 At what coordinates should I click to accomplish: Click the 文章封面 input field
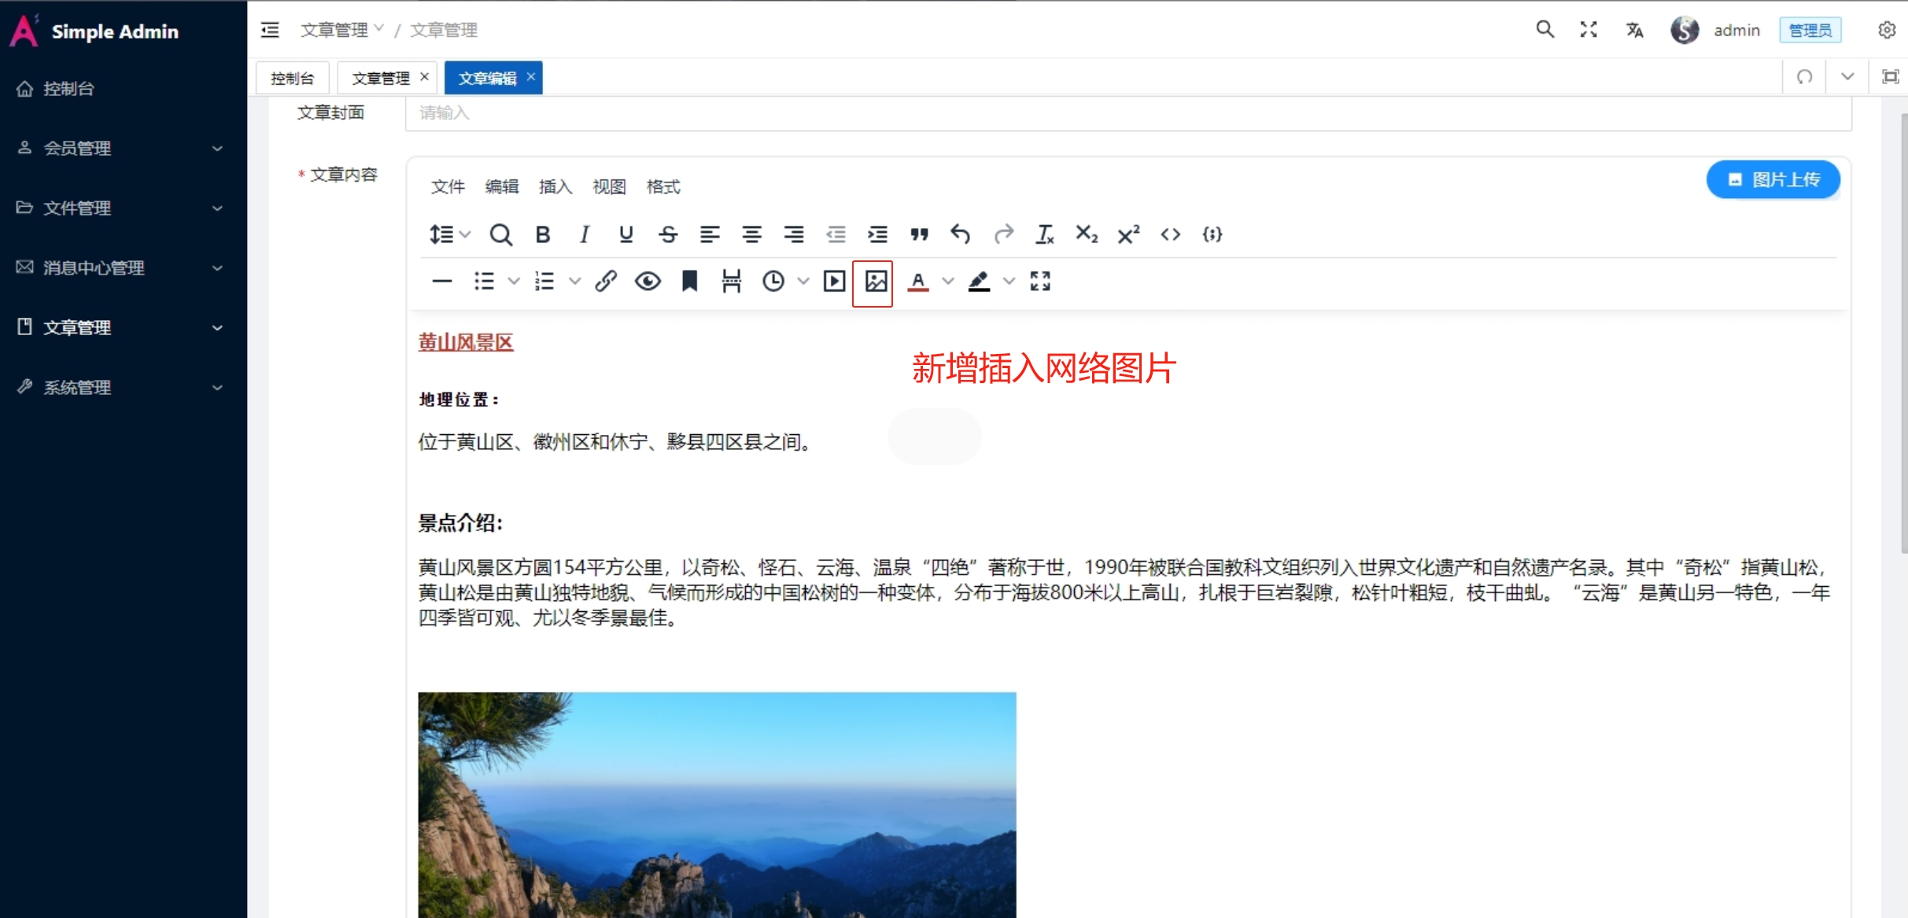1128,113
